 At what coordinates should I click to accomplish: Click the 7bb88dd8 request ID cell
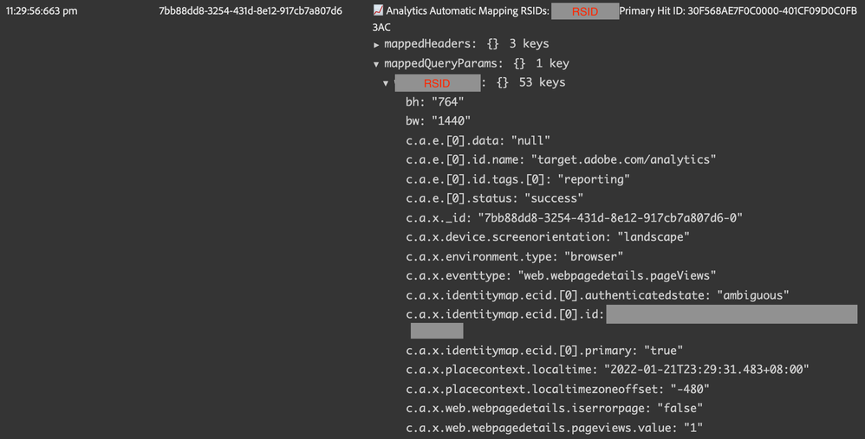click(x=250, y=11)
